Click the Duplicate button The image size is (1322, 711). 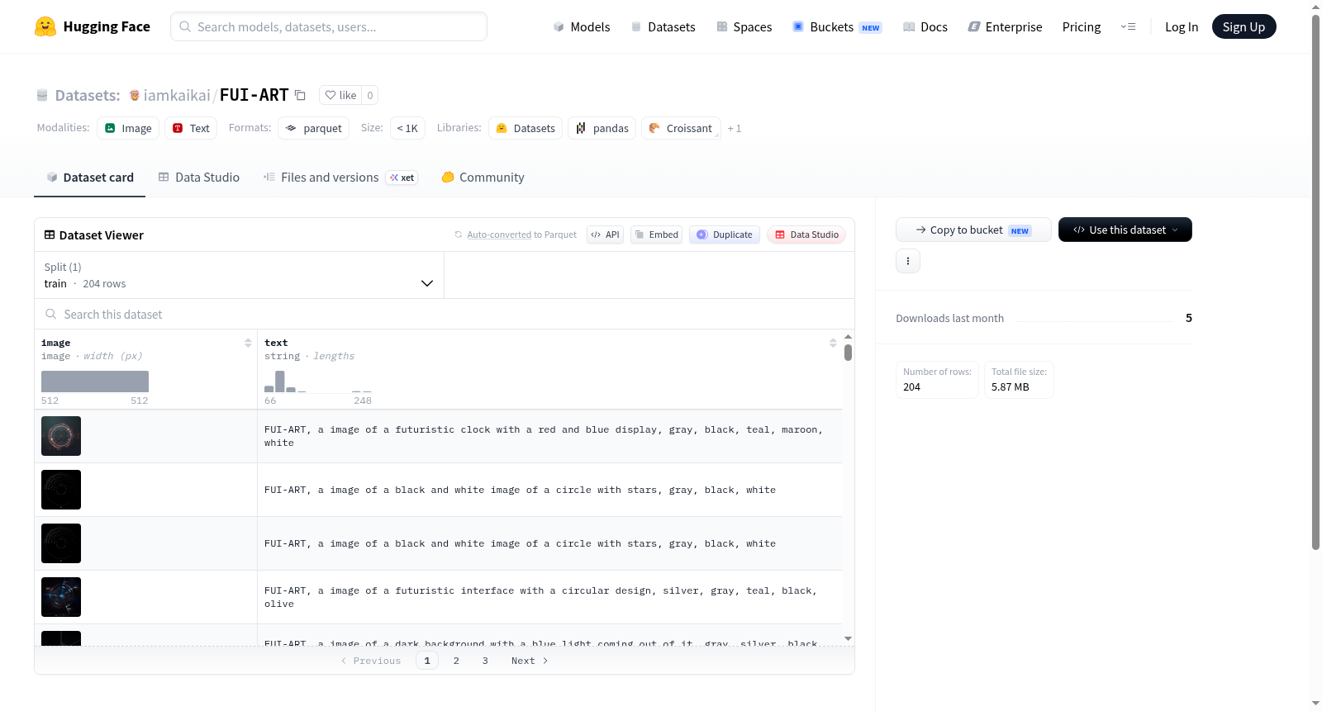725,235
